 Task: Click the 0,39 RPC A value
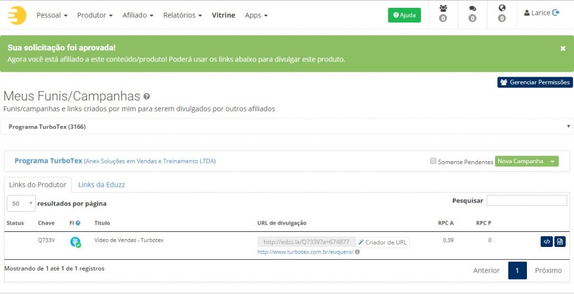click(448, 240)
